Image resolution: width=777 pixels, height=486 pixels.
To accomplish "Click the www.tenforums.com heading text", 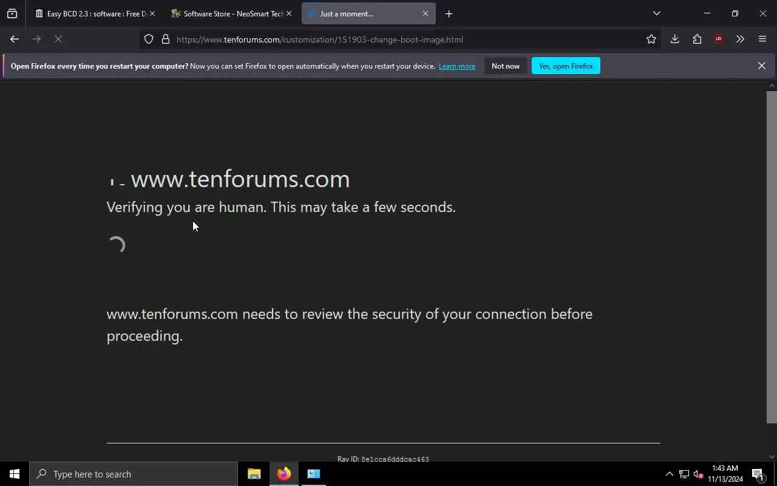I will click(x=240, y=179).
